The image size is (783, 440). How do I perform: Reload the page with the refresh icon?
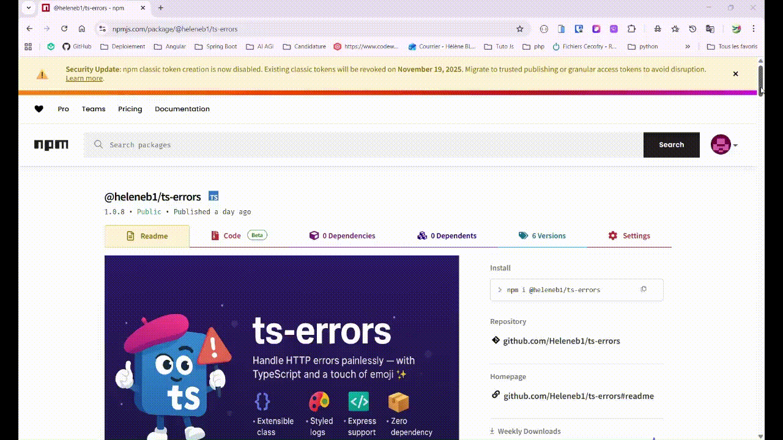pyautogui.click(x=64, y=29)
